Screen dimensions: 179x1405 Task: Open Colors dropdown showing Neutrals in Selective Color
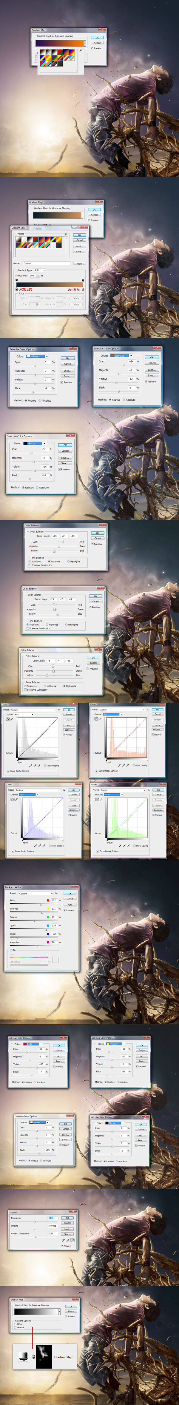pyautogui.click(x=121, y=356)
